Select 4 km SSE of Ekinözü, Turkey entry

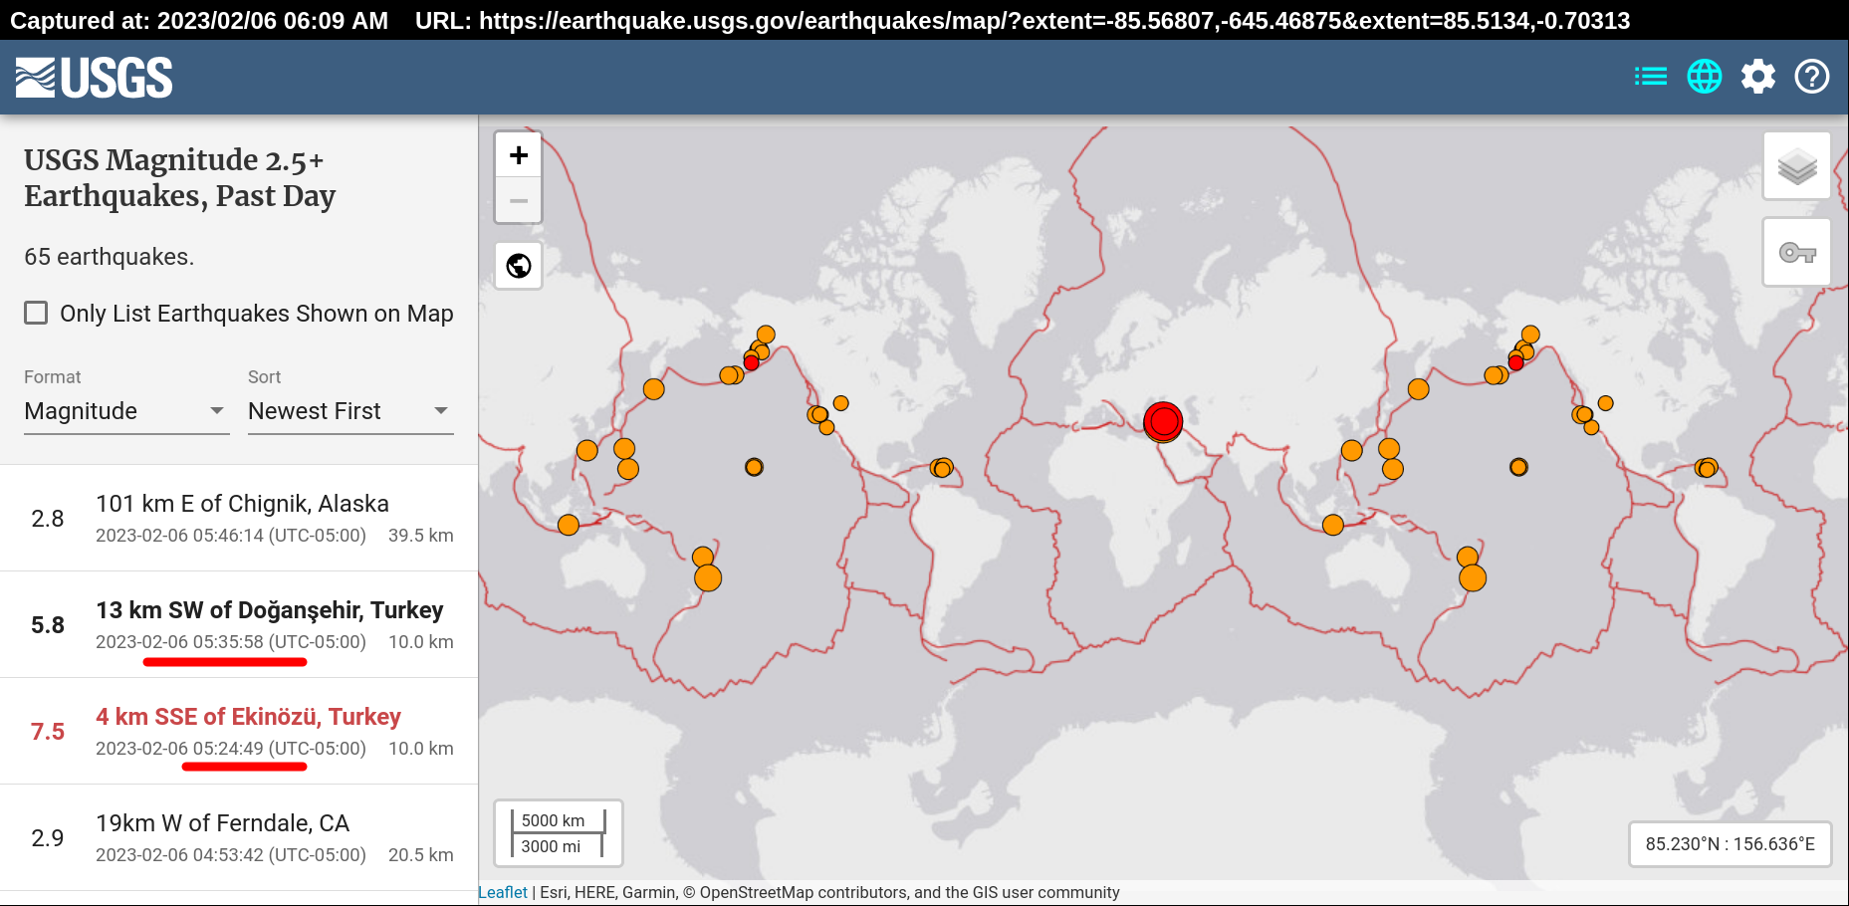tap(239, 731)
